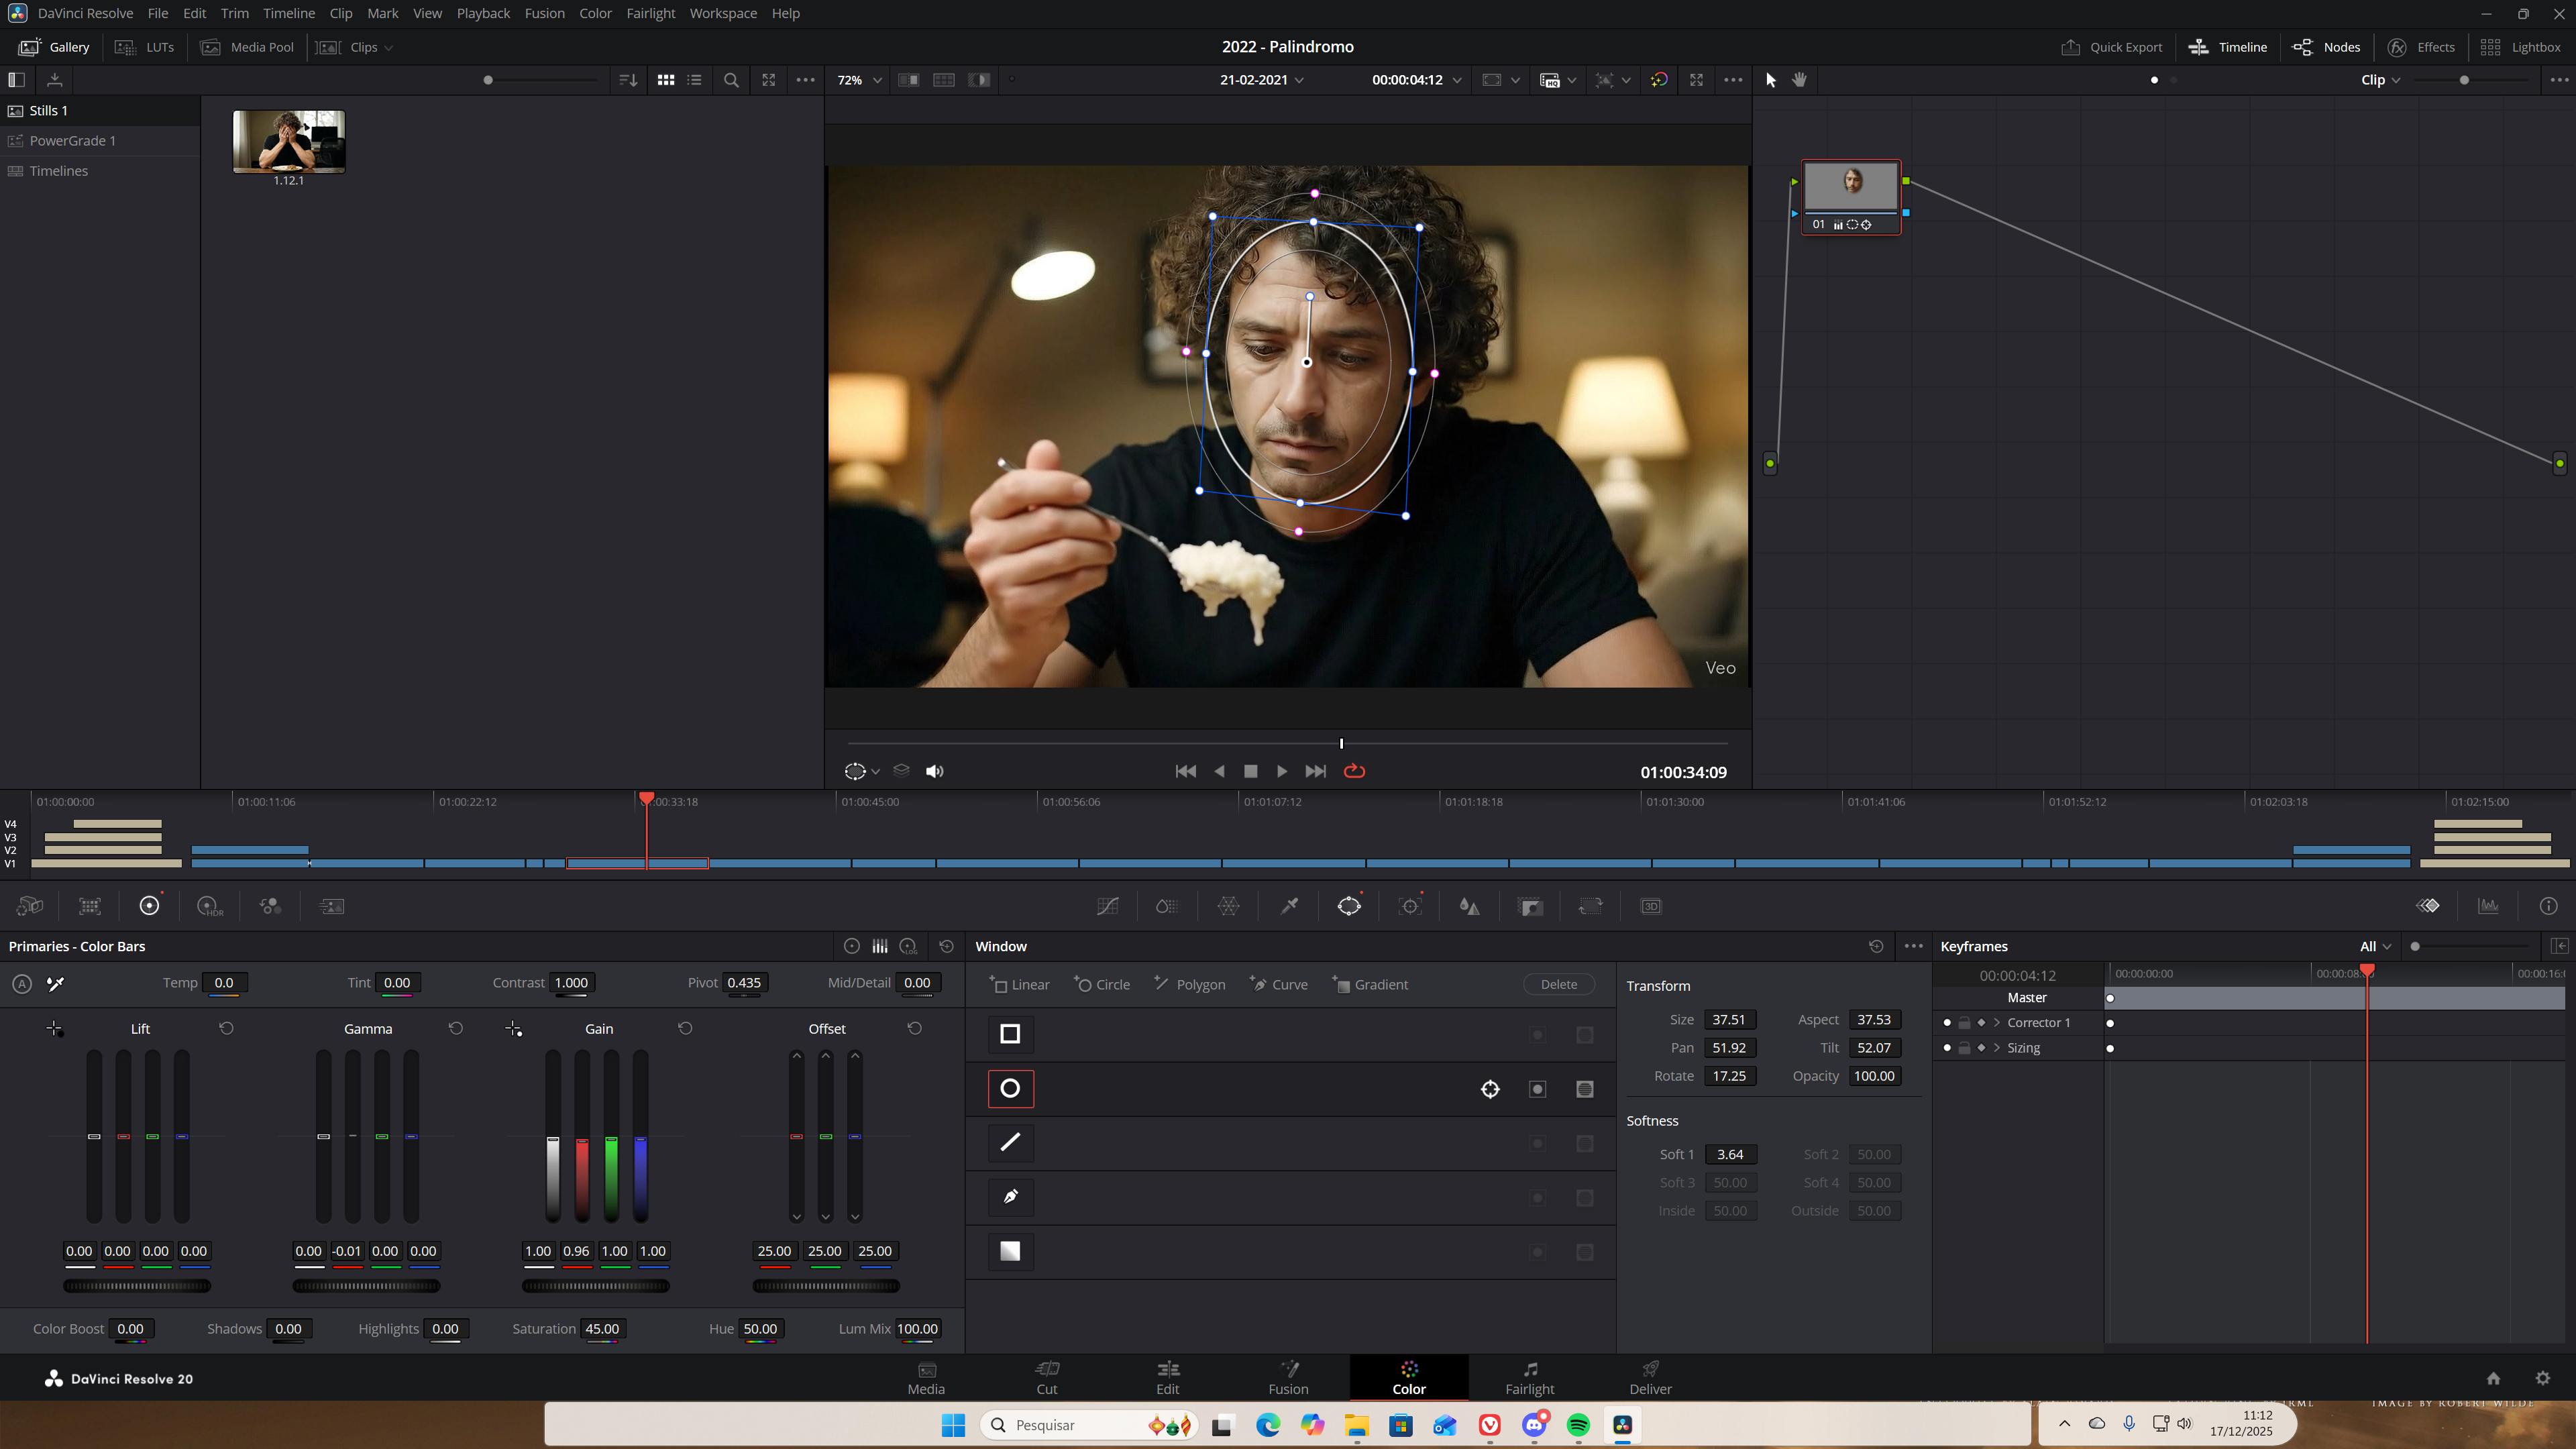Click the loop playback icon
This screenshot has height=1449, width=2576.
point(1354,771)
